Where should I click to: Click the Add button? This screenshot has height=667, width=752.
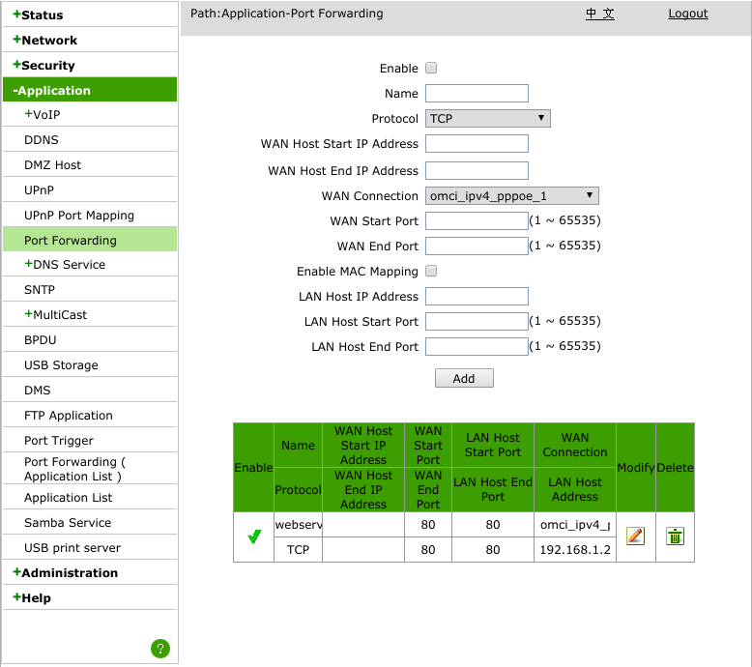pos(464,378)
